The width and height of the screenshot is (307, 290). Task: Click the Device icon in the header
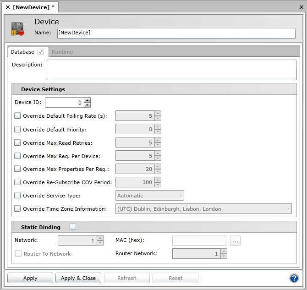[x=18, y=29]
